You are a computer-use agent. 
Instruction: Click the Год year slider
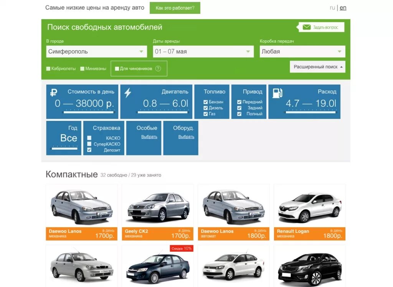click(64, 148)
